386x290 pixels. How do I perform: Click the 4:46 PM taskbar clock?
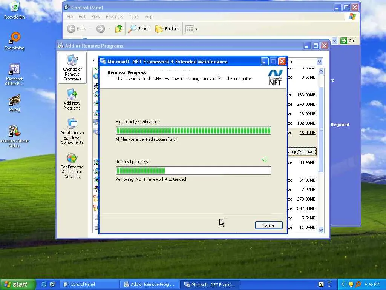pos(372,284)
